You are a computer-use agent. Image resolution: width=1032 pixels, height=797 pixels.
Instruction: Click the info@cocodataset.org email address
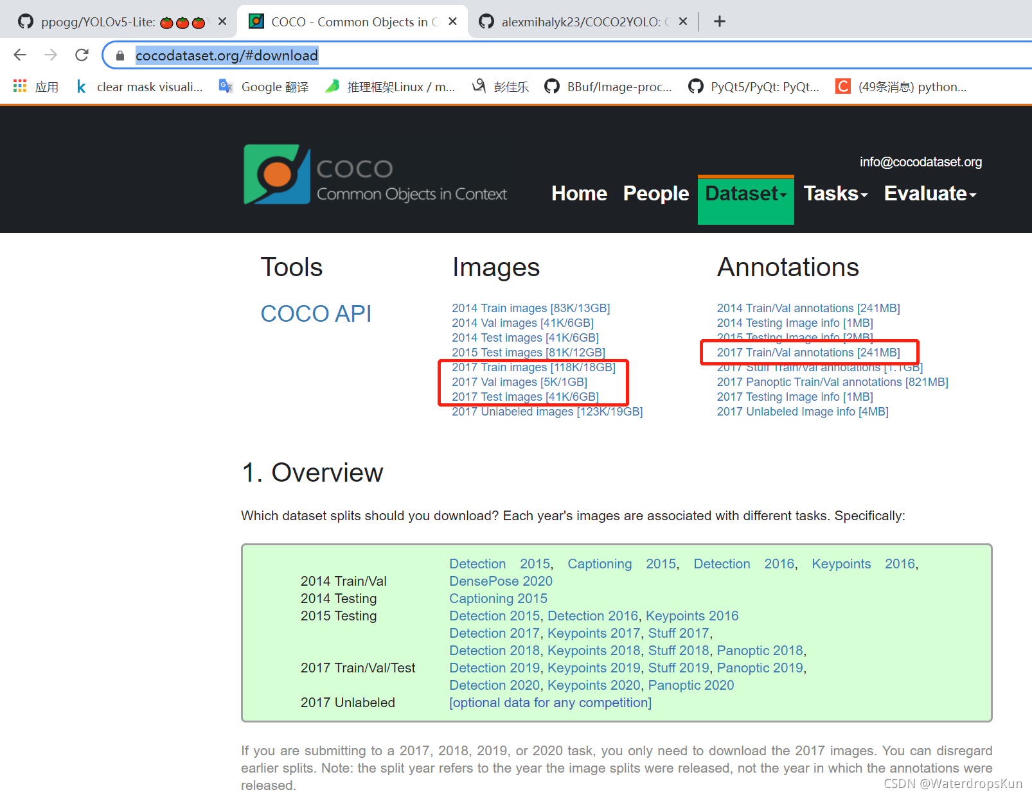(920, 162)
